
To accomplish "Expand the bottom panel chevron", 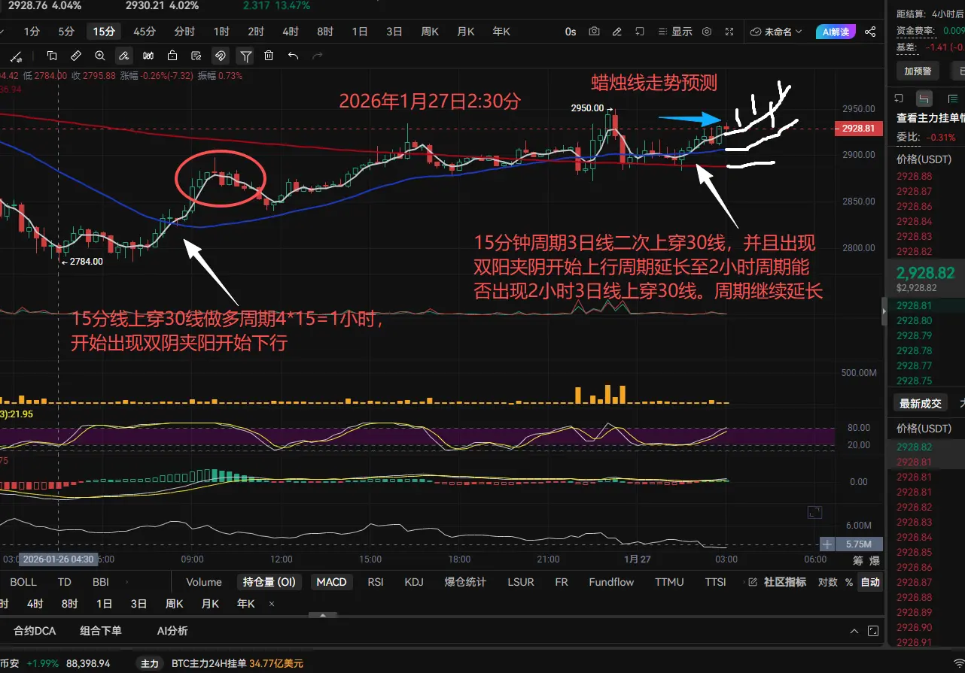I will point(854,631).
